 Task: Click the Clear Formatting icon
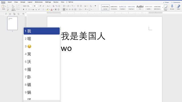click(x=53, y=6)
